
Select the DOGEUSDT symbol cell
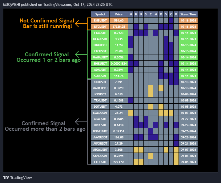click(x=100, y=131)
